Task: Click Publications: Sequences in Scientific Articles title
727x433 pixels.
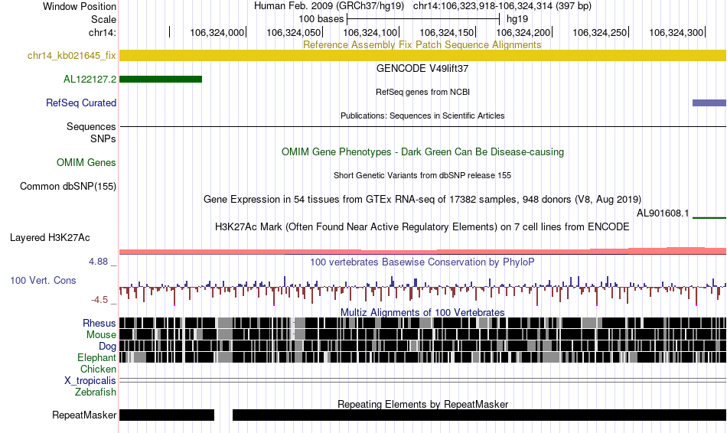Action: point(422,116)
